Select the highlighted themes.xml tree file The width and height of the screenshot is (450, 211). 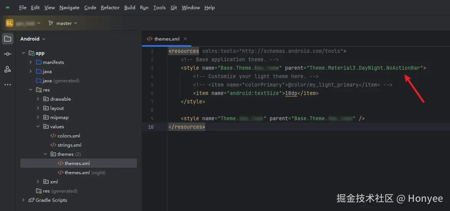pos(78,164)
